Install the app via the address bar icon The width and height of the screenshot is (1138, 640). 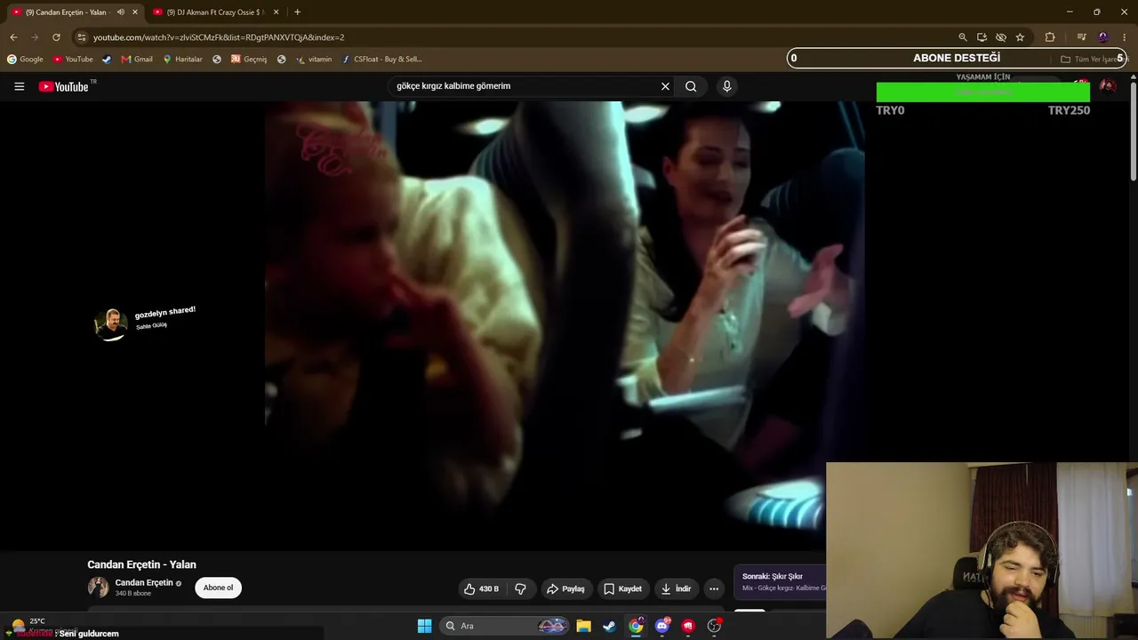click(x=982, y=37)
